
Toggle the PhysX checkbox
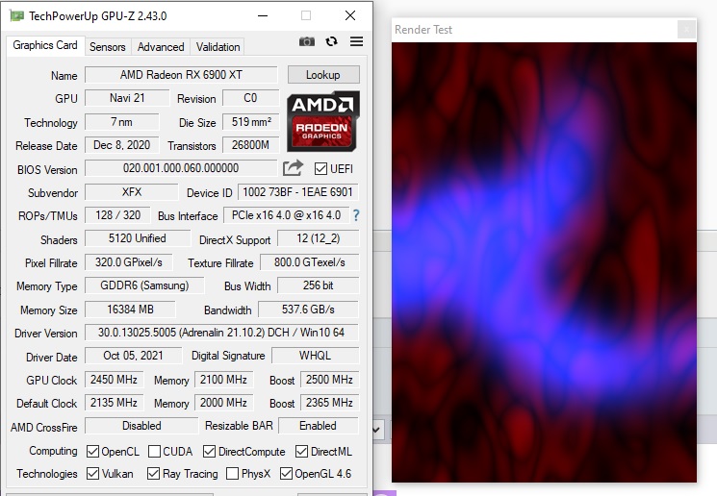(x=232, y=473)
